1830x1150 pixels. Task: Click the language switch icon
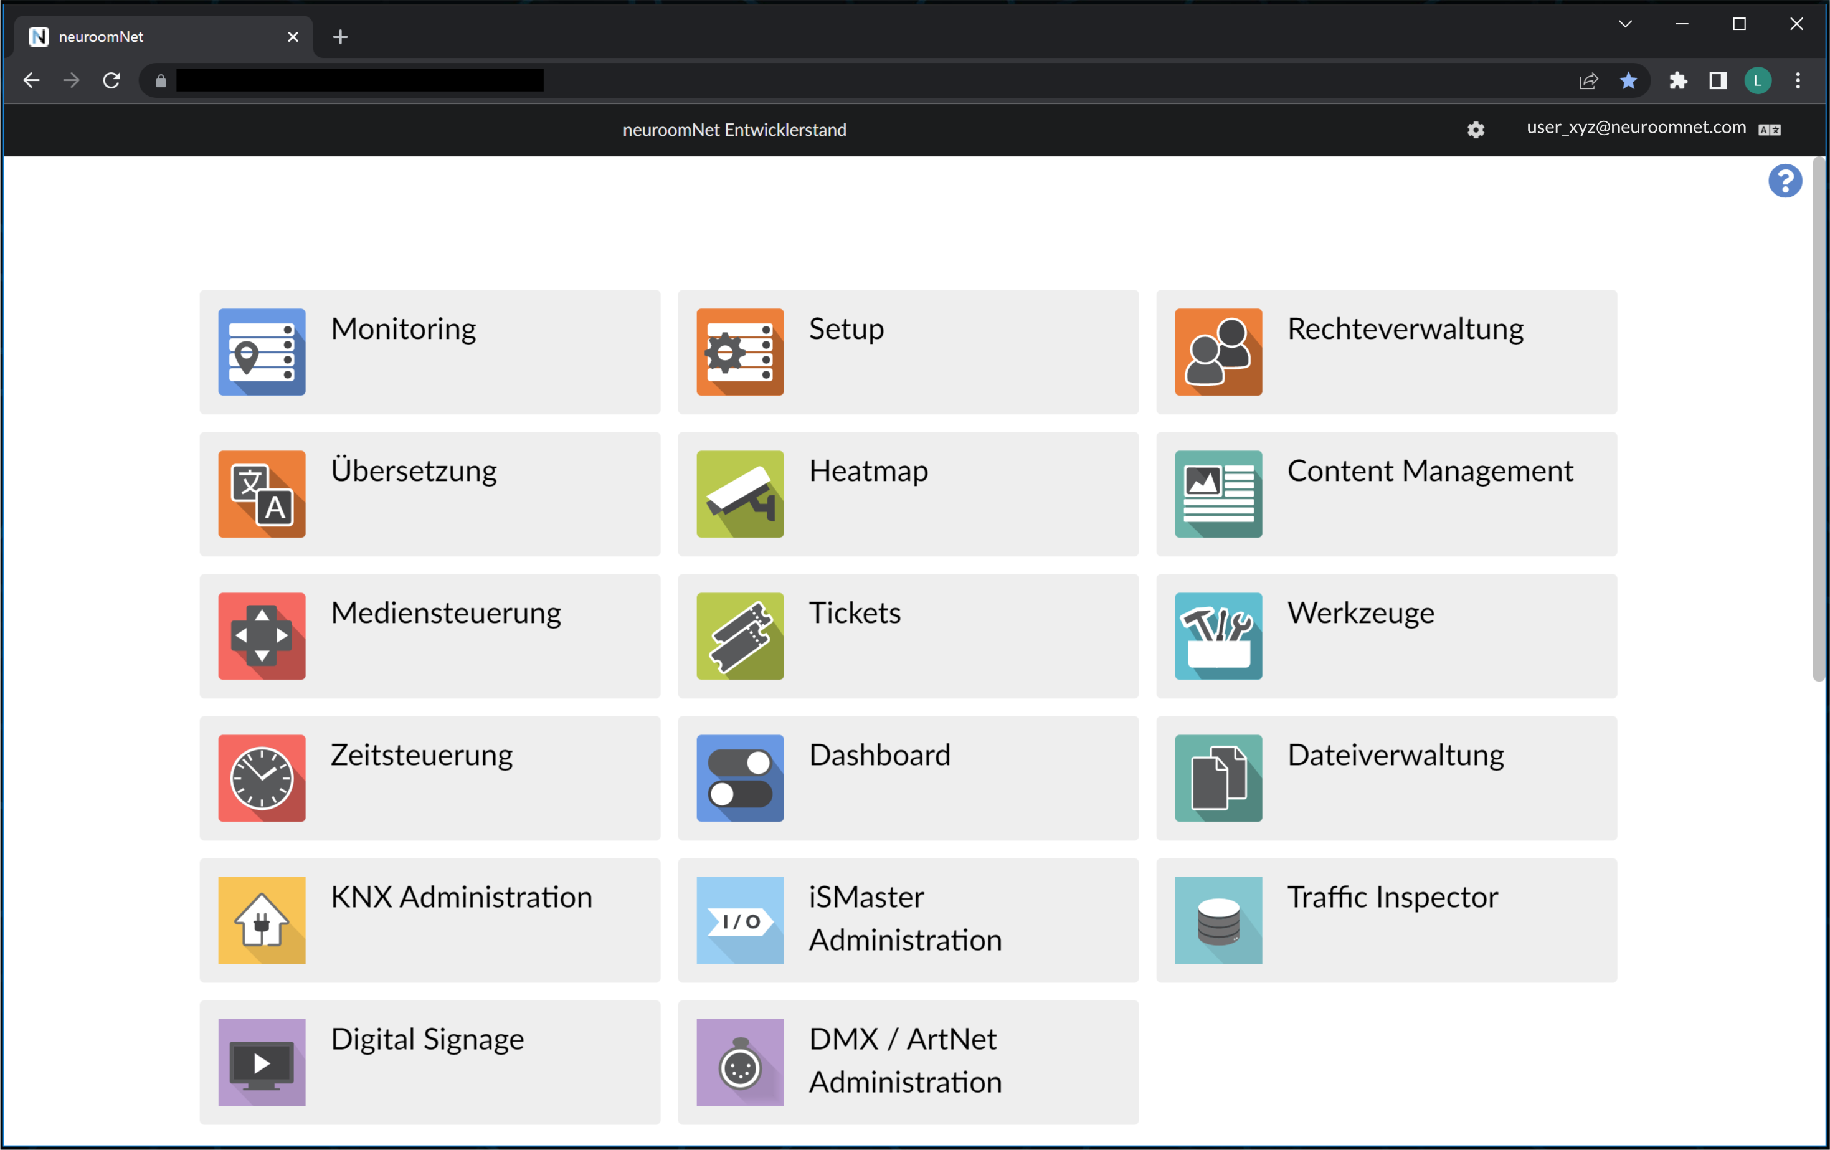(x=1769, y=130)
